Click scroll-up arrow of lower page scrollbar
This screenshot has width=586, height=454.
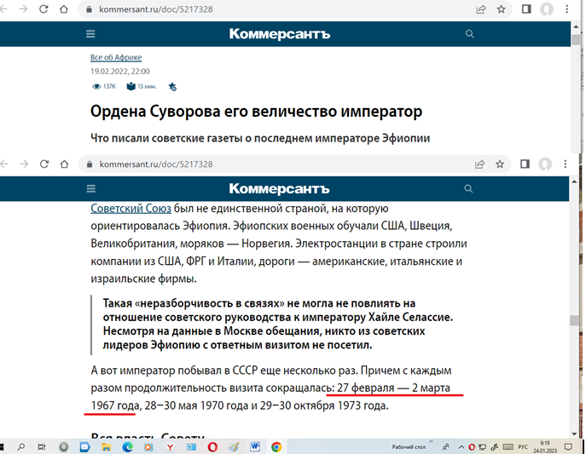click(x=574, y=181)
